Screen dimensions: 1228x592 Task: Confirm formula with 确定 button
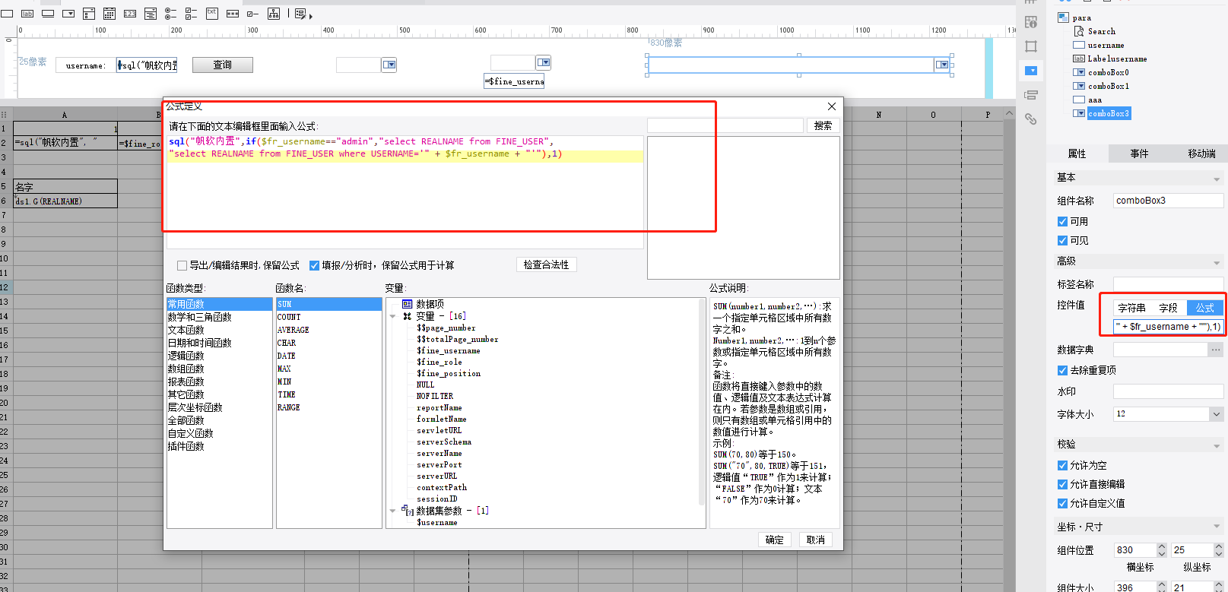(x=774, y=540)
